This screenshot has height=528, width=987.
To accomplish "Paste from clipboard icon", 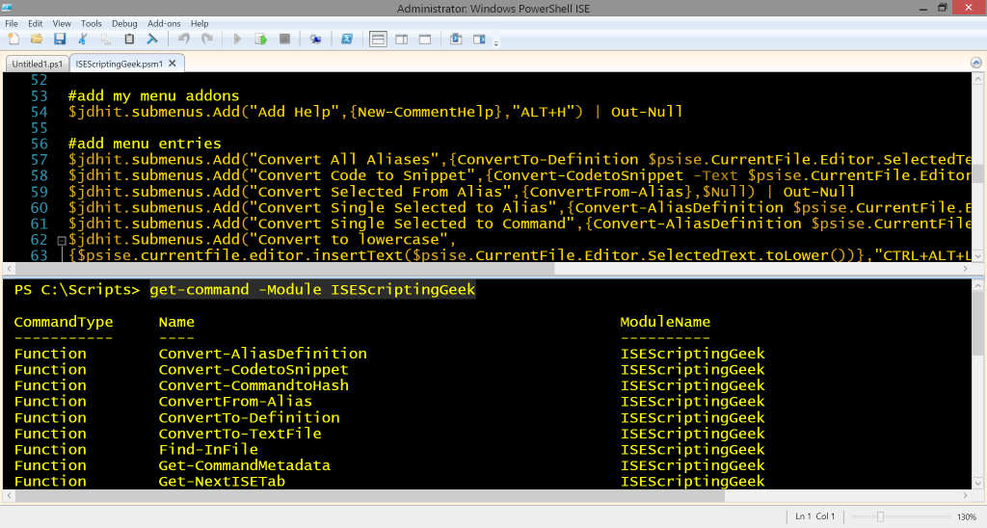I will tap(129, 39).
